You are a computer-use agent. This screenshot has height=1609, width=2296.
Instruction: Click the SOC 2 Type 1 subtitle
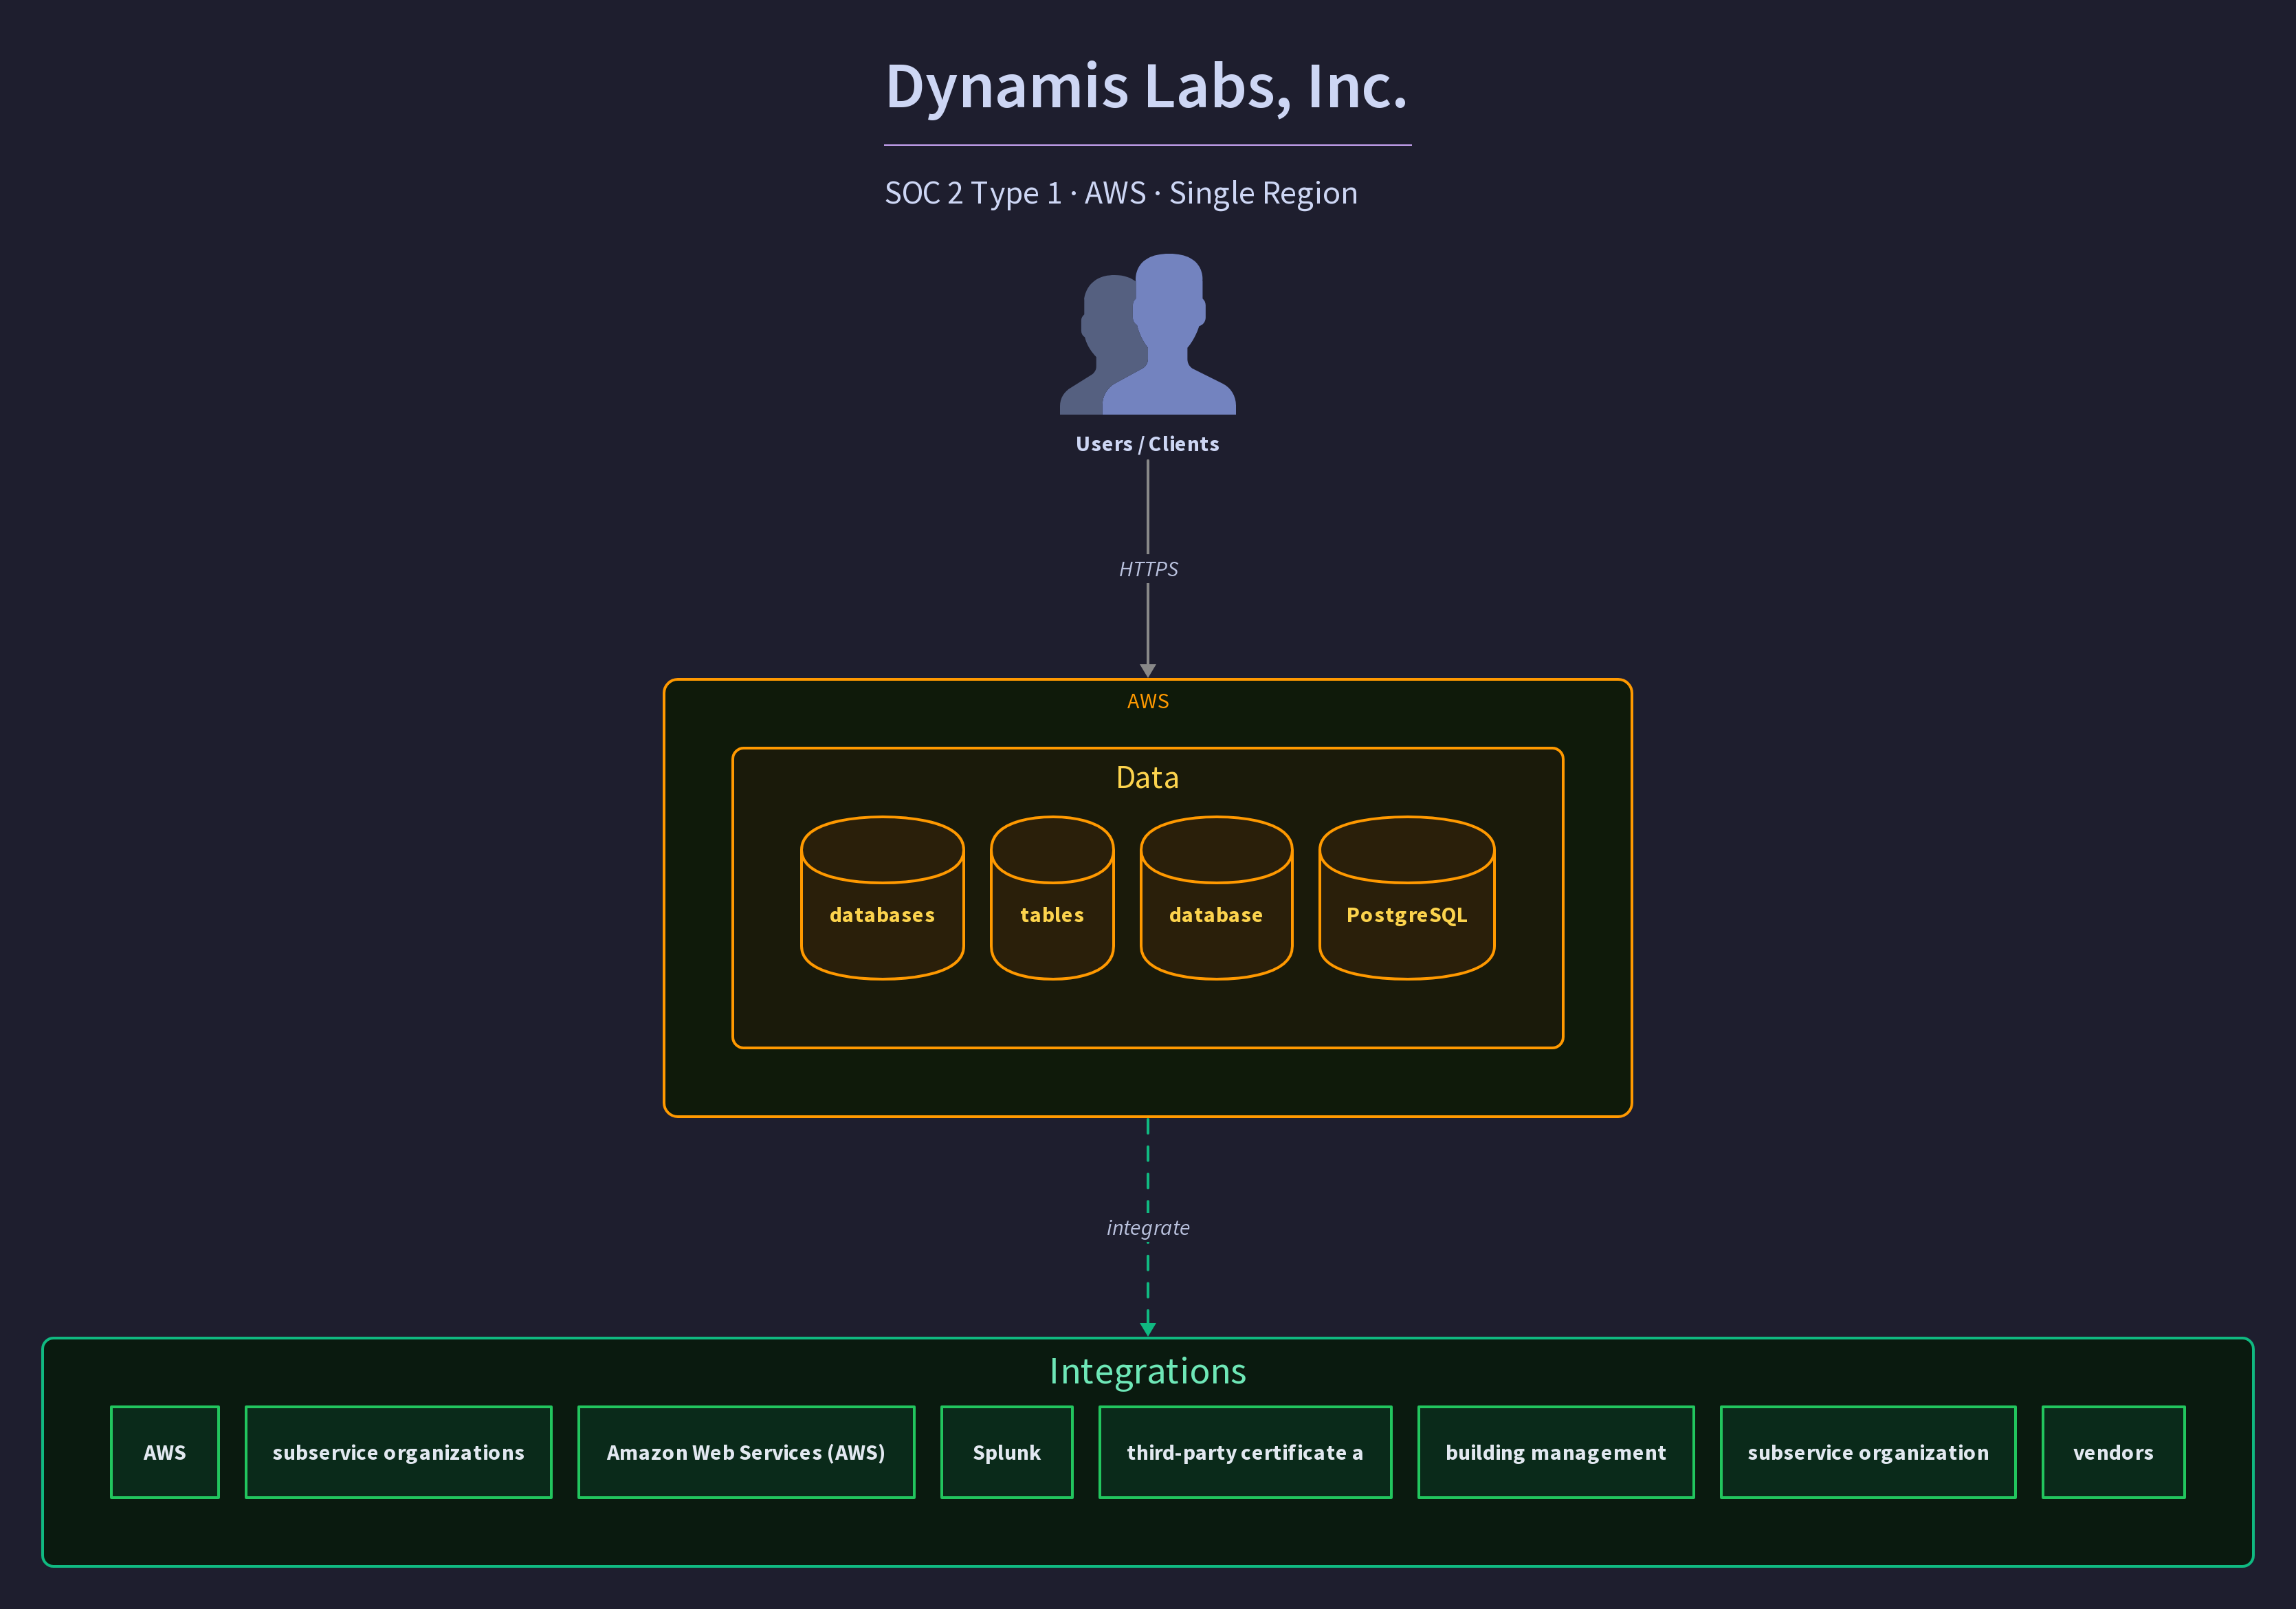pos(1121,193)
